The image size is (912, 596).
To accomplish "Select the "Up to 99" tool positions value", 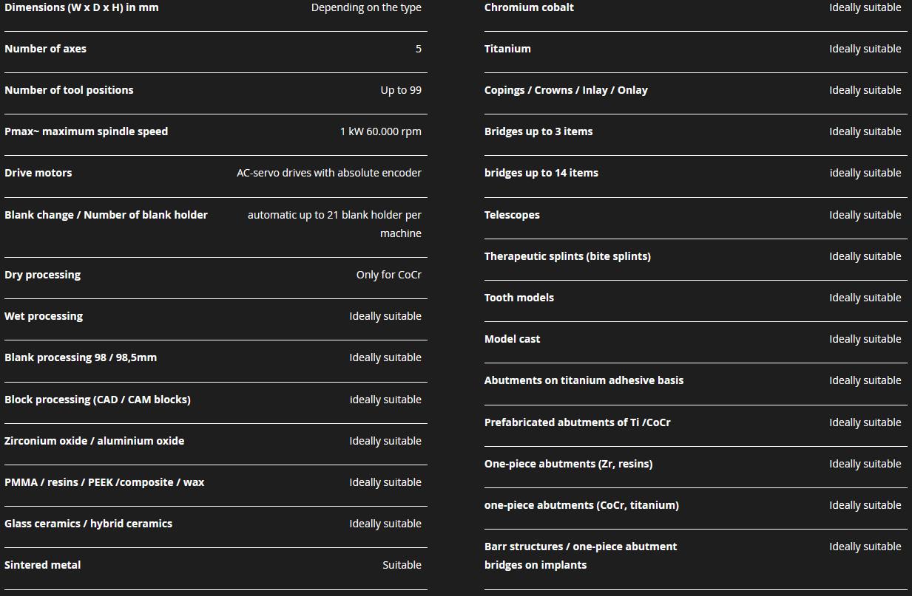I will [x=401, y=90].
